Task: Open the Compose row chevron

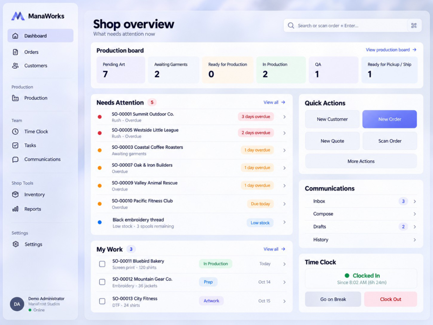Action: click(x=414, y=214)
